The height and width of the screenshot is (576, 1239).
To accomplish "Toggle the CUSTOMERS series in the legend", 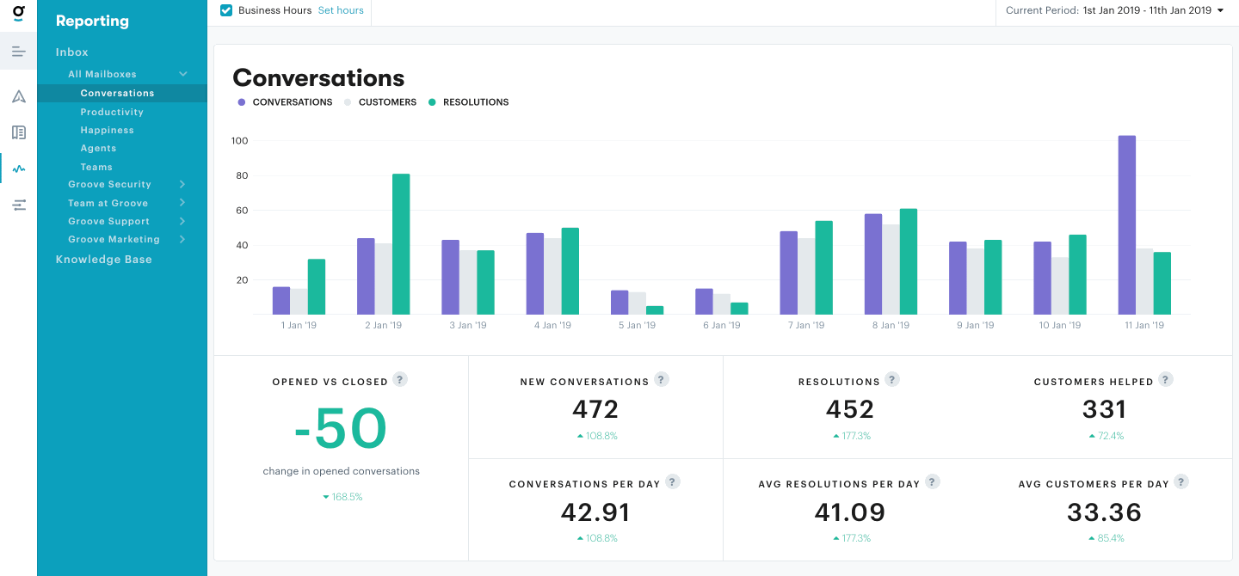I will click(380, 101).
